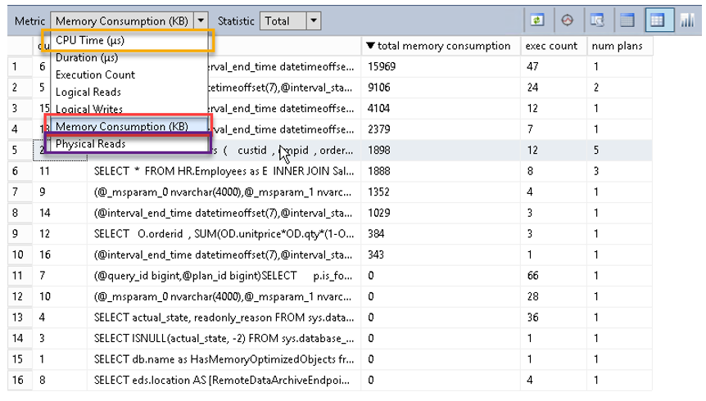Select Logical Reads metric option
706x401 pixels.
(x=88, y=92)
